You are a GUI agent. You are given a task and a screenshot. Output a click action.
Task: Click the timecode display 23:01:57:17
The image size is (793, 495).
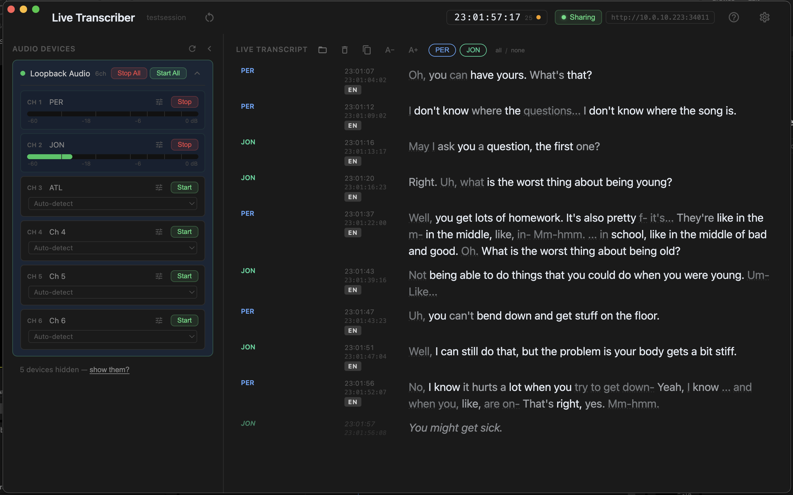tap(487, 17)
